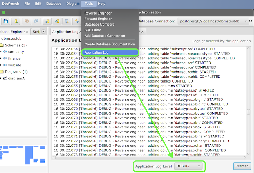This screenshot has height=173, width=254.
Task: Open the Database menu
Action: click(x=54, y=4)
